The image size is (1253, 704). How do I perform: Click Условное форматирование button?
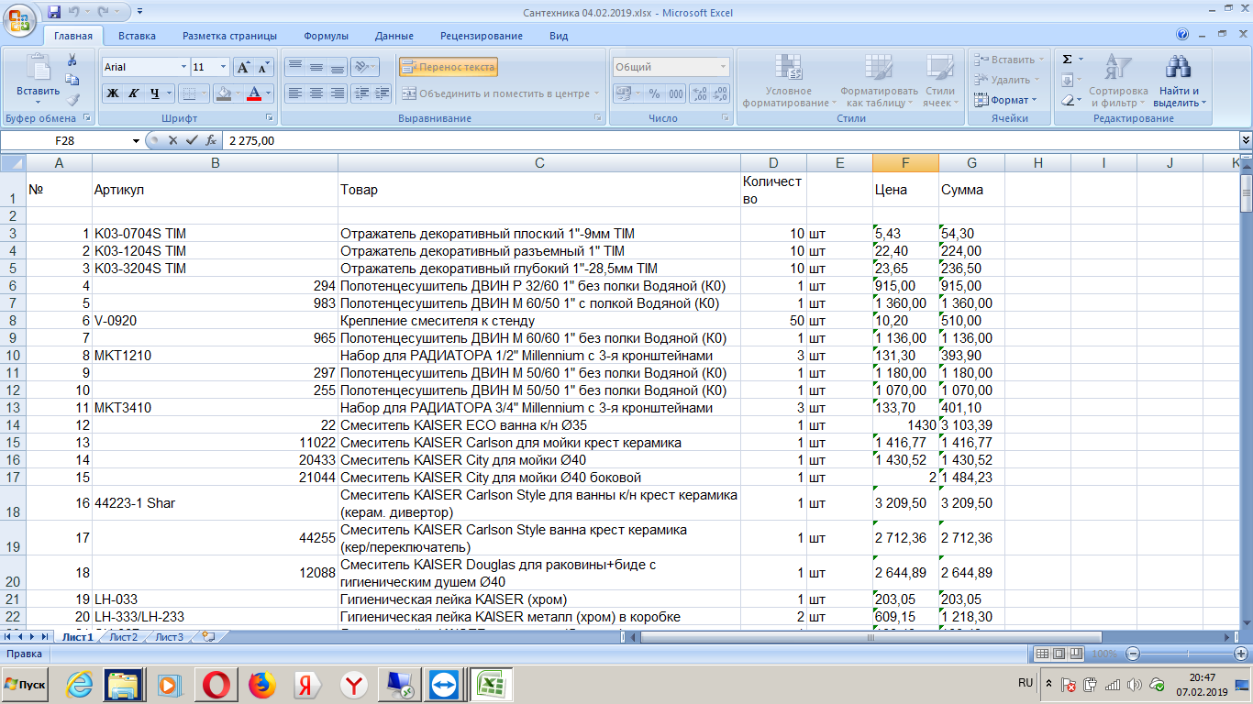tap(789, 81)
